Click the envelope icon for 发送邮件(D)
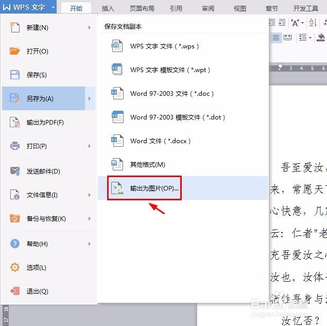The height and width of the screenshot is (326, 327). pos(14,171)
